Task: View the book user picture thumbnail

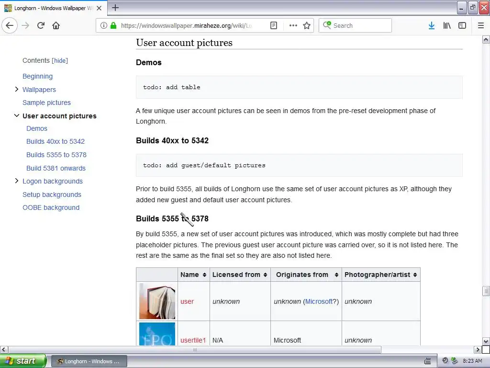Action: coord(157,301)
